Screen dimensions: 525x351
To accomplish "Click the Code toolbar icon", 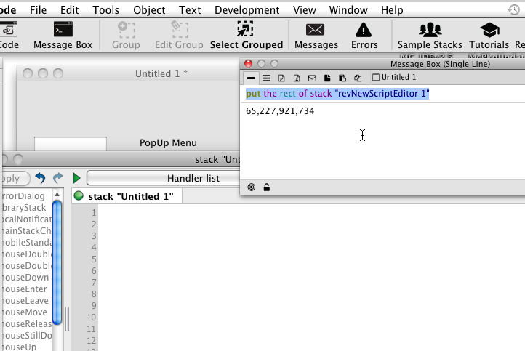I will click(9, 35).
